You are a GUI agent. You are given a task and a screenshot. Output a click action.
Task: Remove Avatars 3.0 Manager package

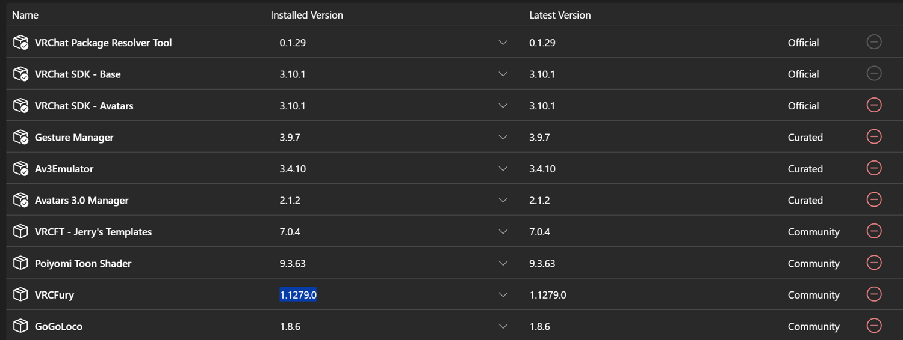[x=874, y=199]
